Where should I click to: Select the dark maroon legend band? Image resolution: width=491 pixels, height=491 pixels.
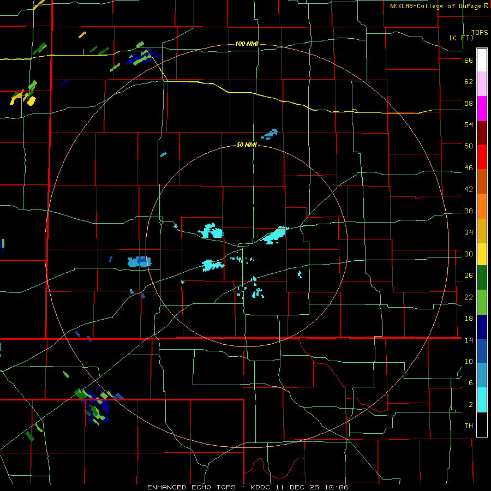click(x=482, y=133)
